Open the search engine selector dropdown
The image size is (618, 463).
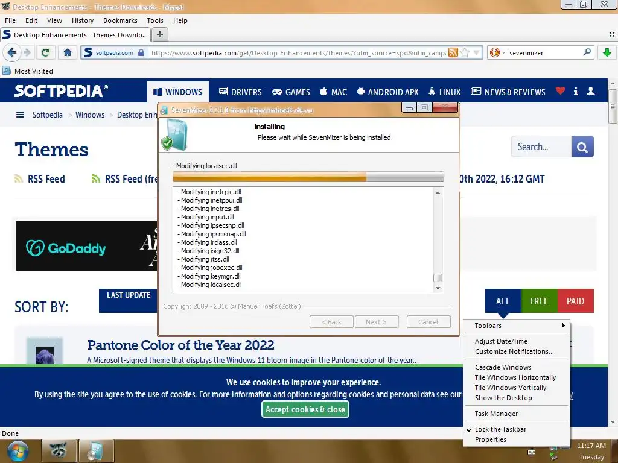[x=497, y=52]
